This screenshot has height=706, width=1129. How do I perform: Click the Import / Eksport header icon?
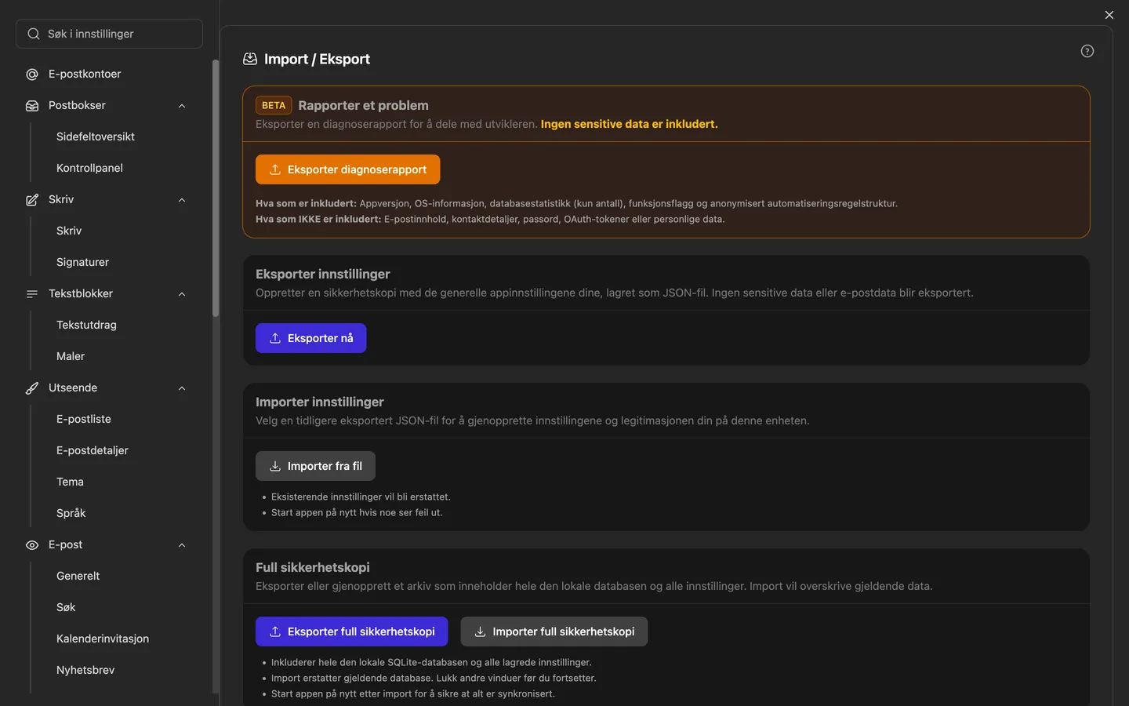(250, 59)
